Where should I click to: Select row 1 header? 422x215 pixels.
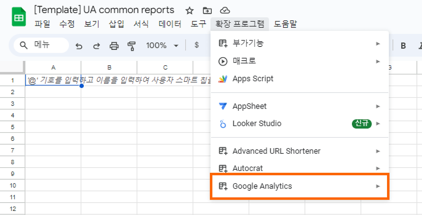13,80
